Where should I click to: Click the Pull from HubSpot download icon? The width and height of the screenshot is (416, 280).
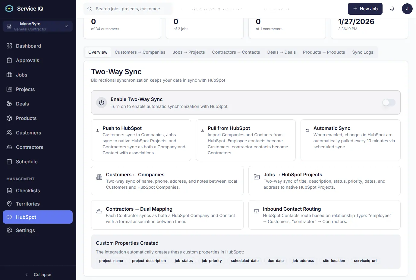coord(203,131)
